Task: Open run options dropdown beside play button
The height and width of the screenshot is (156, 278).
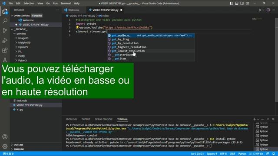Action: [263, 10]
